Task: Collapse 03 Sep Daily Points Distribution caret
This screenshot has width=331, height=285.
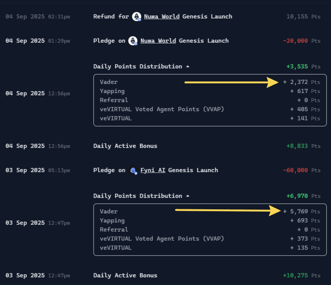Action: pos(187,196)
